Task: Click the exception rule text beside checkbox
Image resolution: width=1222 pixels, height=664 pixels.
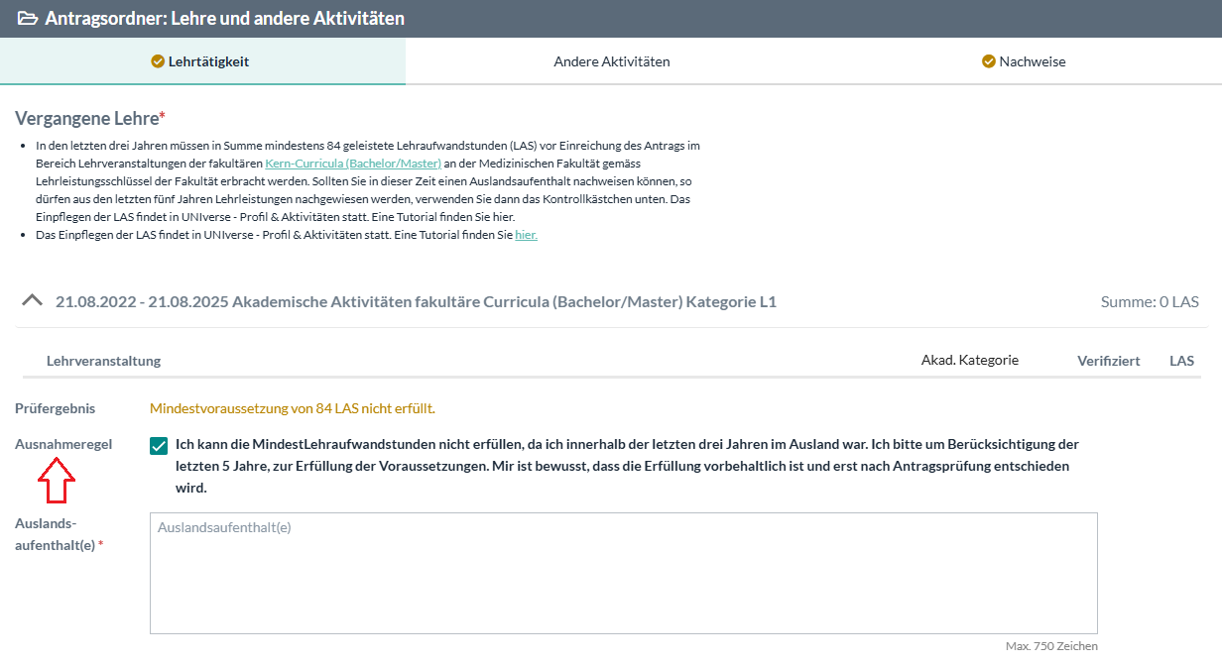Action: click(625, 466)
